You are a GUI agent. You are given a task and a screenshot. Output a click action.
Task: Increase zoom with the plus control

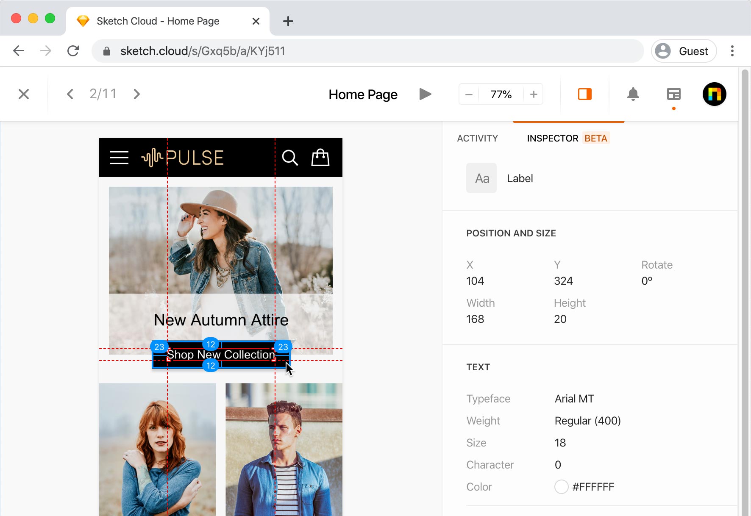pos(533,94)
